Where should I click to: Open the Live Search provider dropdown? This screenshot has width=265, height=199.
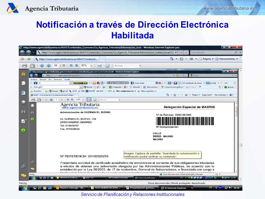point(240,53)
